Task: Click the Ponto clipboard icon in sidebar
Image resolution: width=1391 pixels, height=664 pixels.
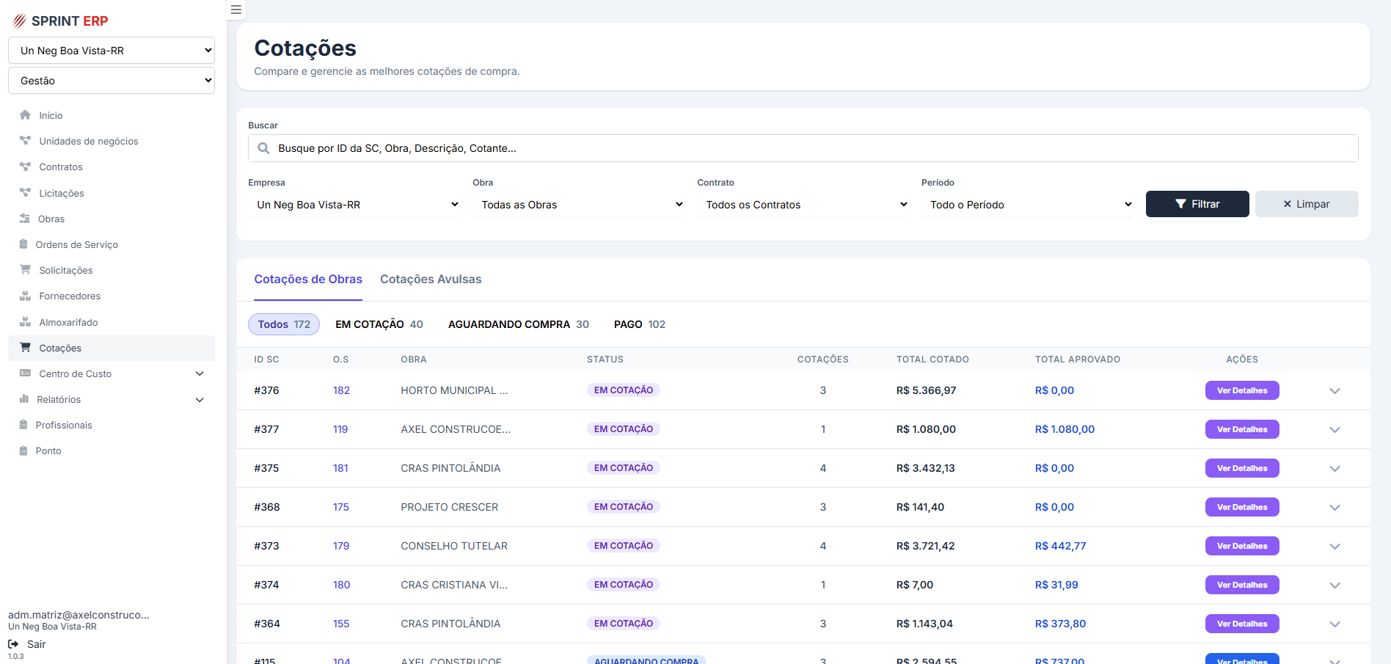Action: 23,450
